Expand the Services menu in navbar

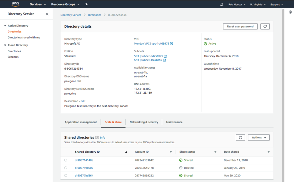[x=38, y=4]
